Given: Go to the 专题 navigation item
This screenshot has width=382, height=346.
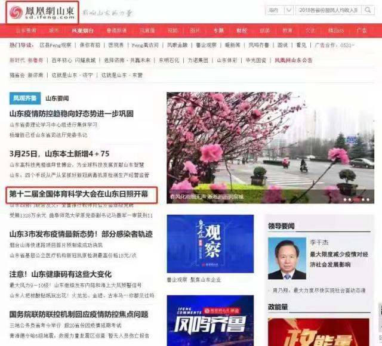Looking at the screenshot, I should (218, 30).
